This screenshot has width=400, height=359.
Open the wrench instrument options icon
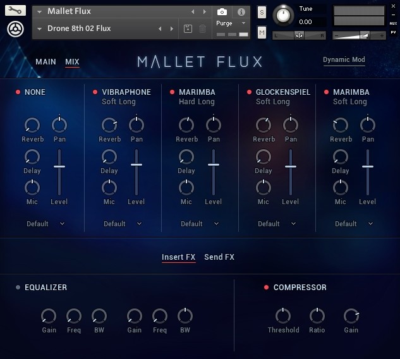pyautogui.click(x=15, y=11)
